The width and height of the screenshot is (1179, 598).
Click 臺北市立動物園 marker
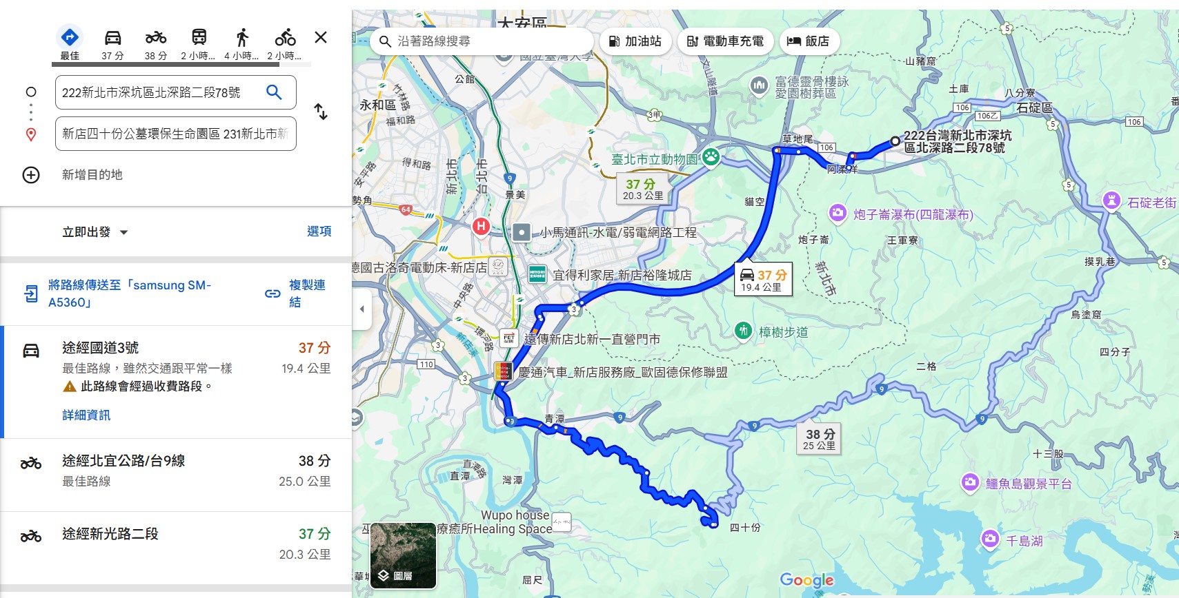[x=711, y=158]
